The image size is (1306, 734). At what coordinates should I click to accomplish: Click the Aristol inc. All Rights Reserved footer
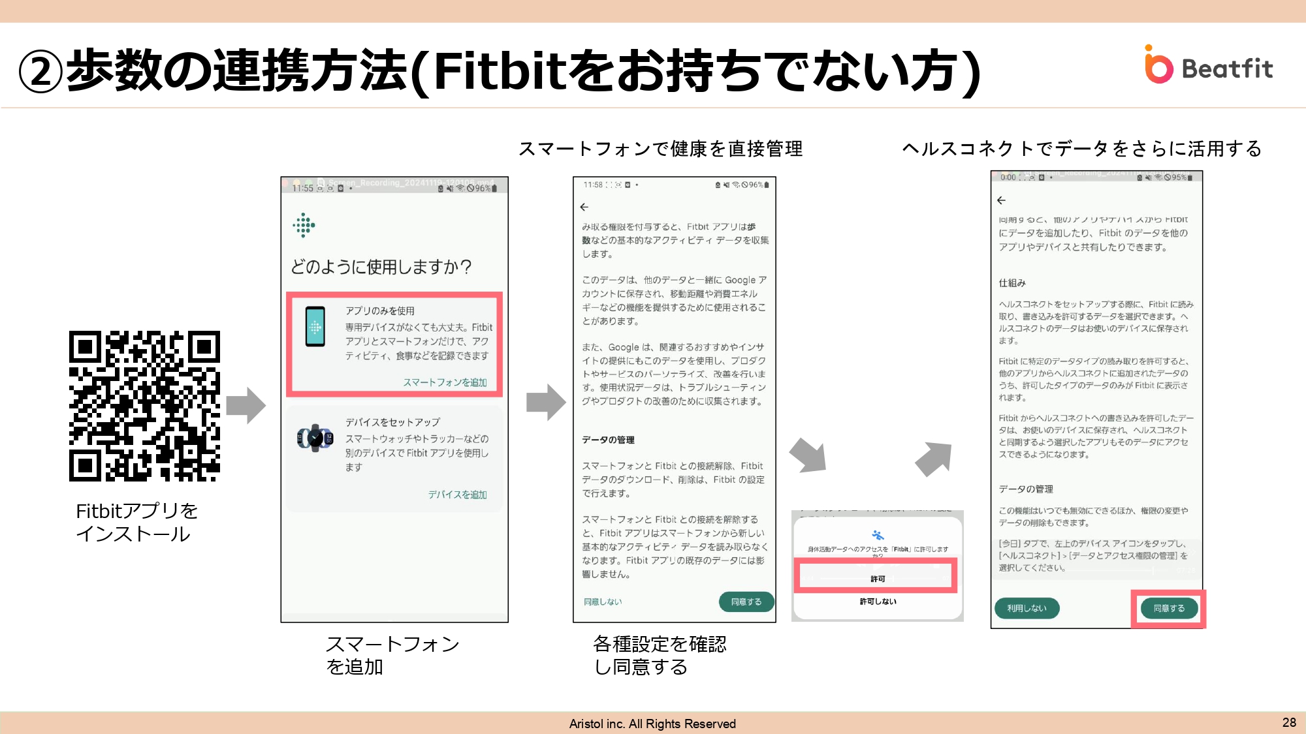(x=652, y=724)
